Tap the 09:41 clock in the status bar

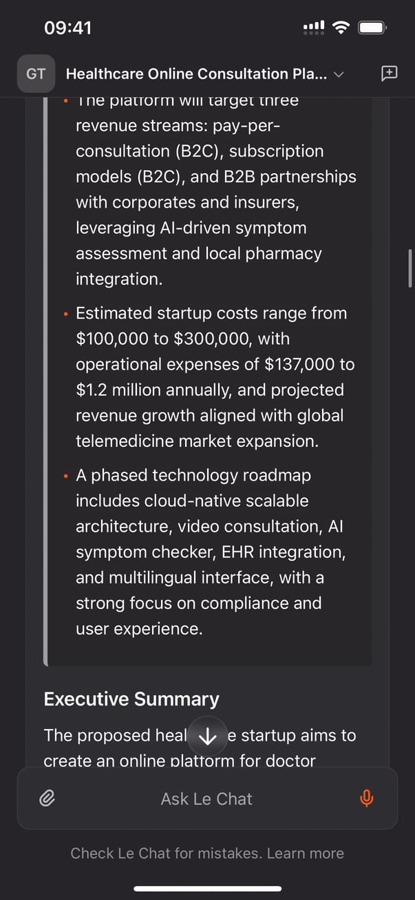(67, 28)
